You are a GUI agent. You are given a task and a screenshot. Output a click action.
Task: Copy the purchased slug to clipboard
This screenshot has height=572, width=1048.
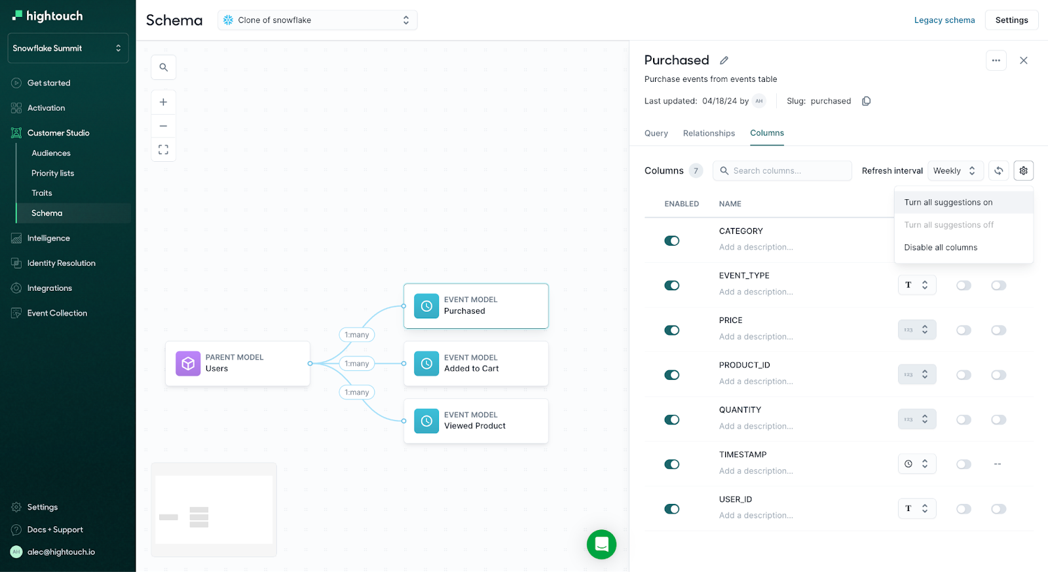(866, 101)
